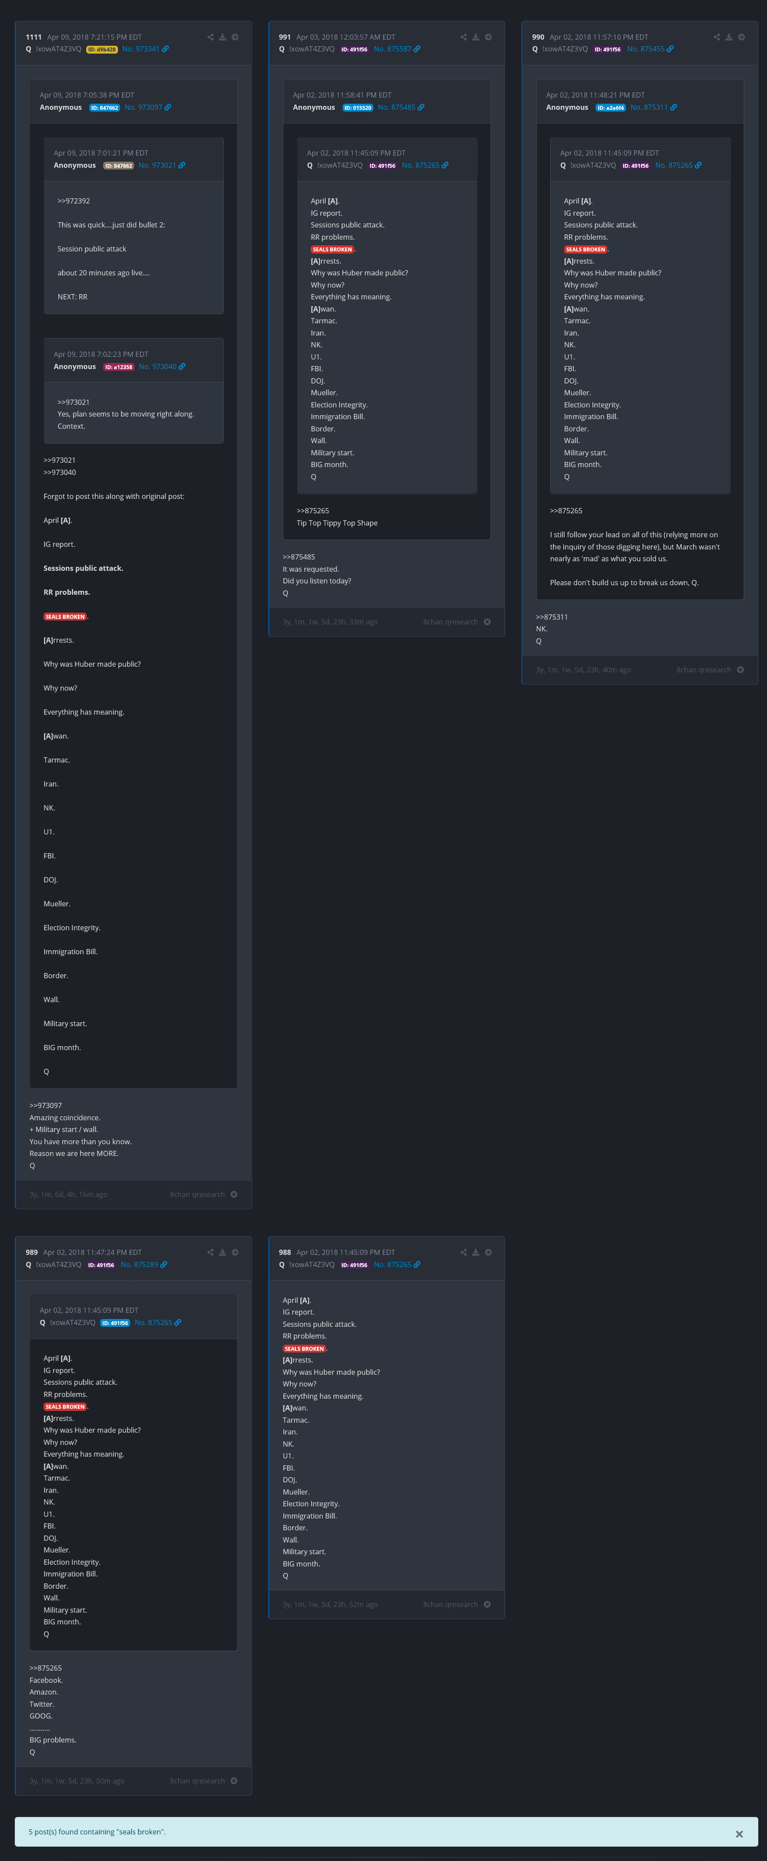
Task: Go to post 991 via arrow icon
Action: [488, 37]
